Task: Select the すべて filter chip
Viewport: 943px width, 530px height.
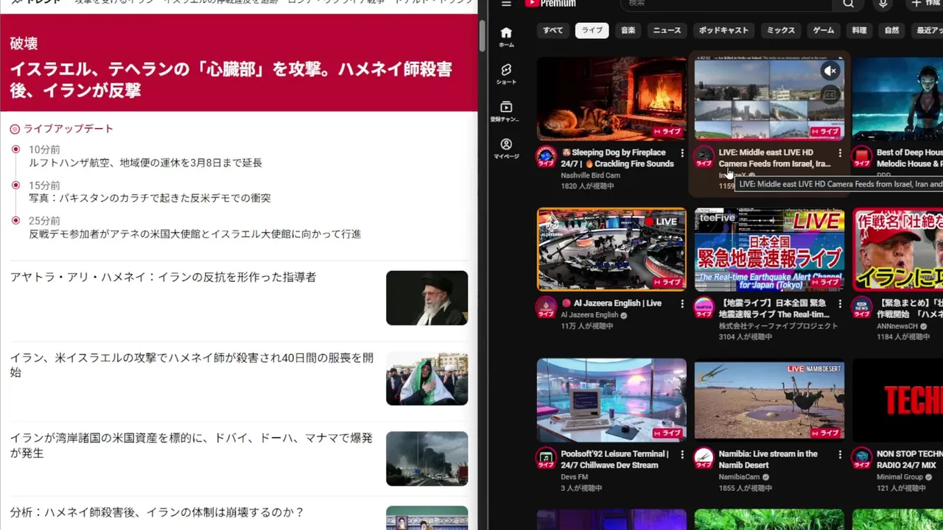Action: point(553,30)
